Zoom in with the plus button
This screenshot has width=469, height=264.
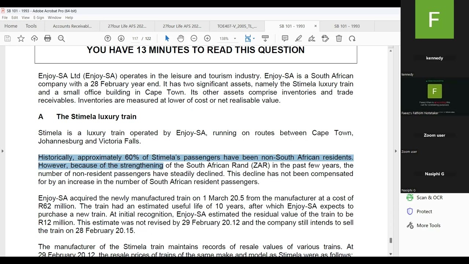pyautogui.click(x=207, y=38)
